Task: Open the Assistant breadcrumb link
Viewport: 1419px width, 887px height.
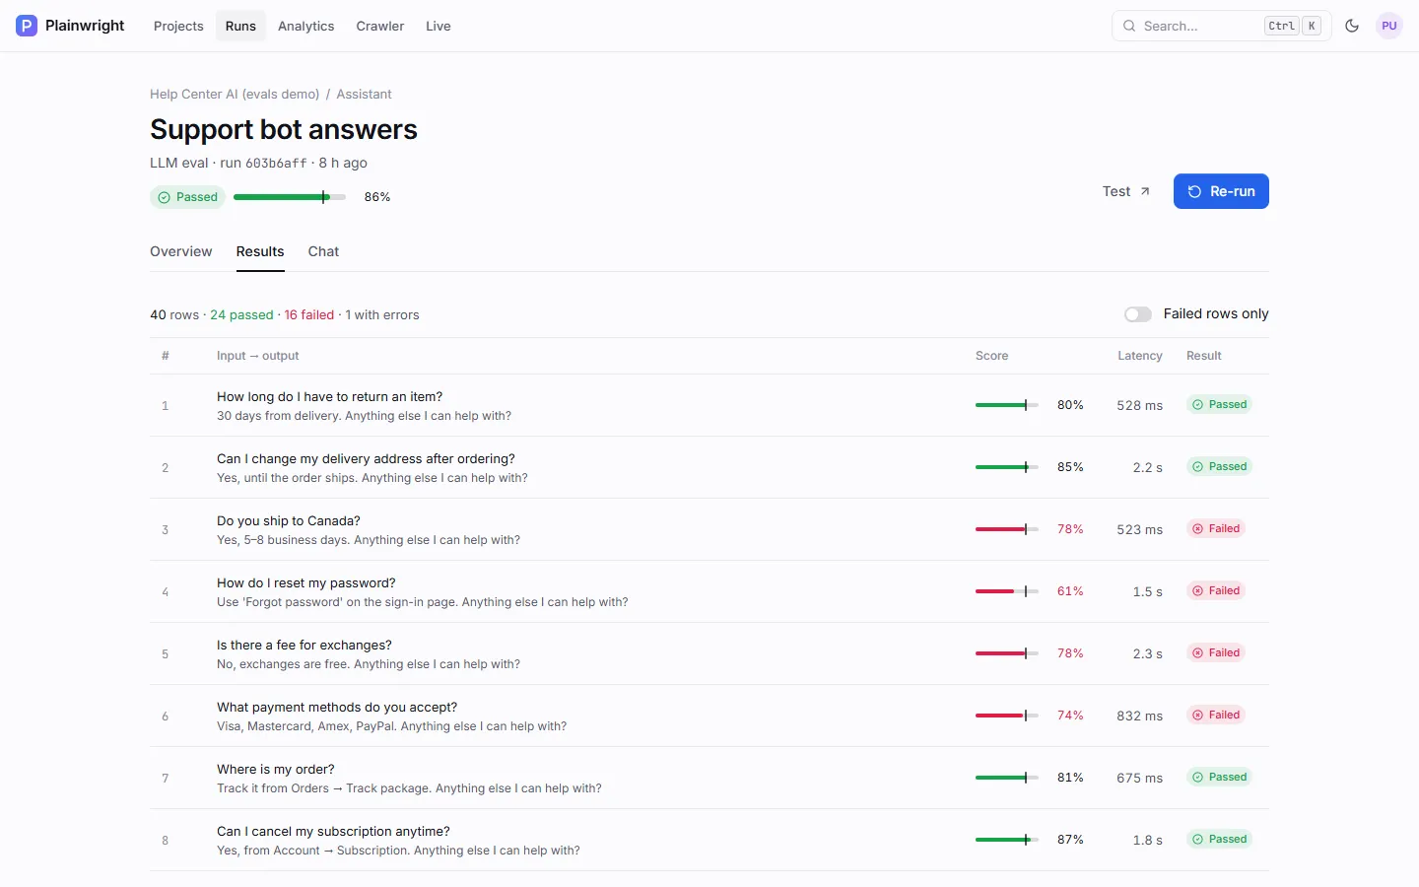Action: 364,95
